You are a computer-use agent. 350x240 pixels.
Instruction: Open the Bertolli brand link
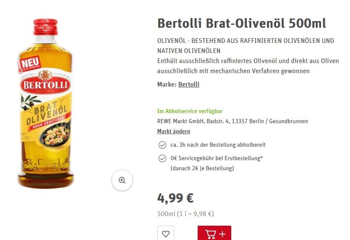189,84
